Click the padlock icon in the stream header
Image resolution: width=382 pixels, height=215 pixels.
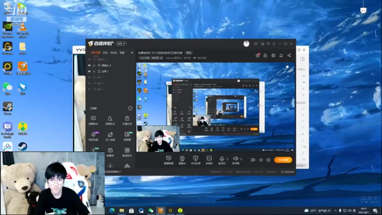[x=265, y=55]
